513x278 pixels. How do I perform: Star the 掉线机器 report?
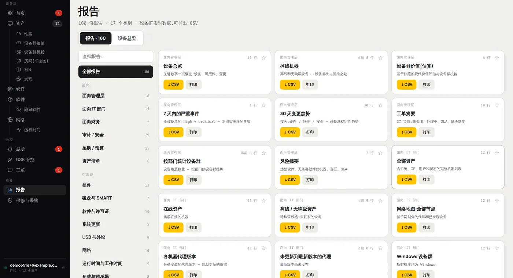(x=380, y=58)
